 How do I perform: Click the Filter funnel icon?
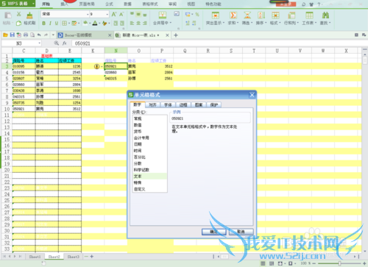[247, 15]
